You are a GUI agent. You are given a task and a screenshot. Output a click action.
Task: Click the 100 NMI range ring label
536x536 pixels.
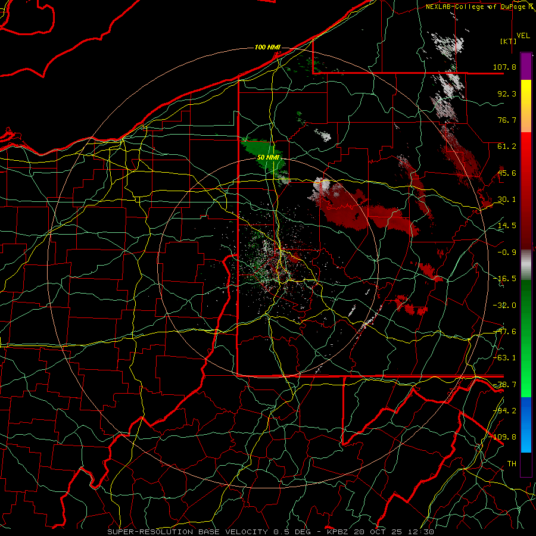267,47
